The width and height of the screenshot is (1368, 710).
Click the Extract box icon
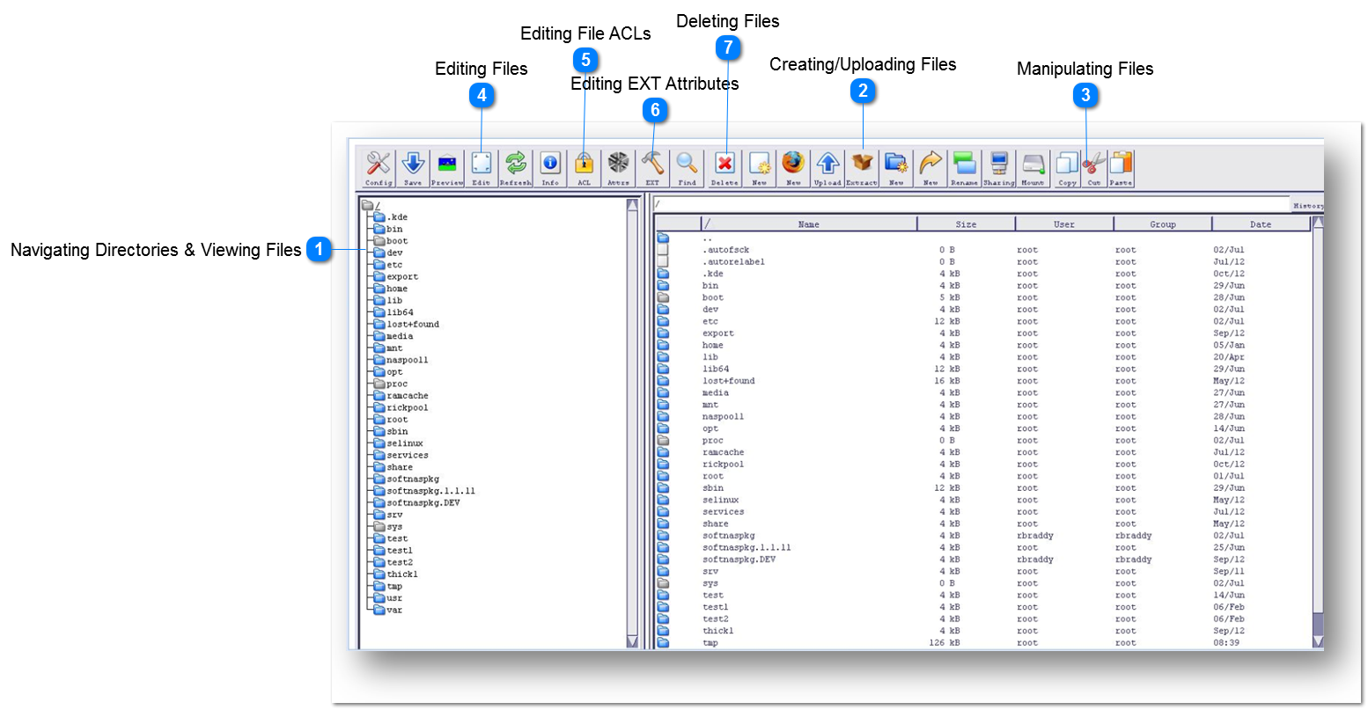pos(862,167)
